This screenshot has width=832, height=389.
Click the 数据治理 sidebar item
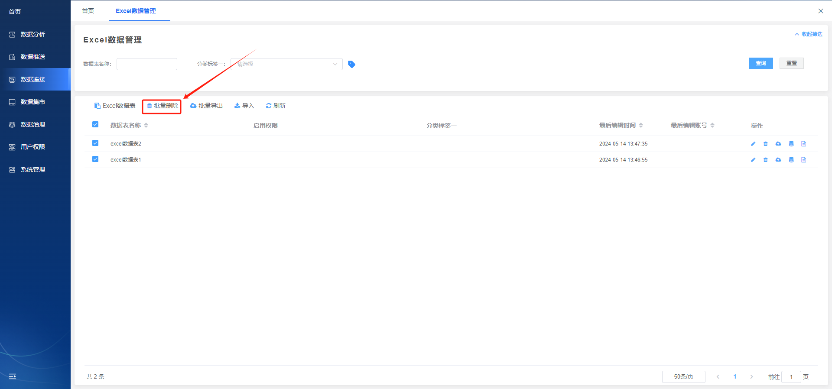35,124
